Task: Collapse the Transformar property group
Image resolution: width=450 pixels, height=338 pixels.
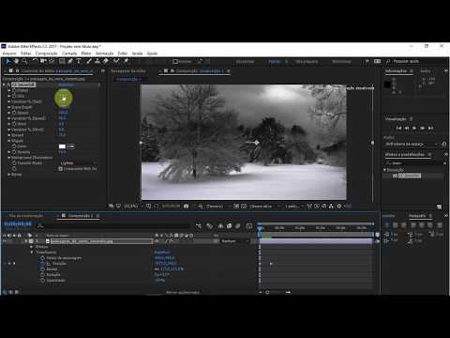Action: [32, 253]
